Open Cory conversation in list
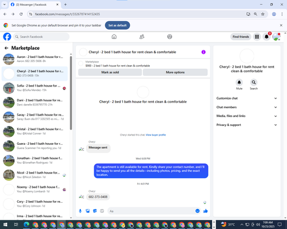The height and width of the screenshot is (229, 287). [x=34, y=204]
